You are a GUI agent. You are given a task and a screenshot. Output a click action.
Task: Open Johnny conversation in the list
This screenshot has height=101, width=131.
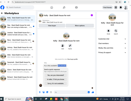[18, 49]
